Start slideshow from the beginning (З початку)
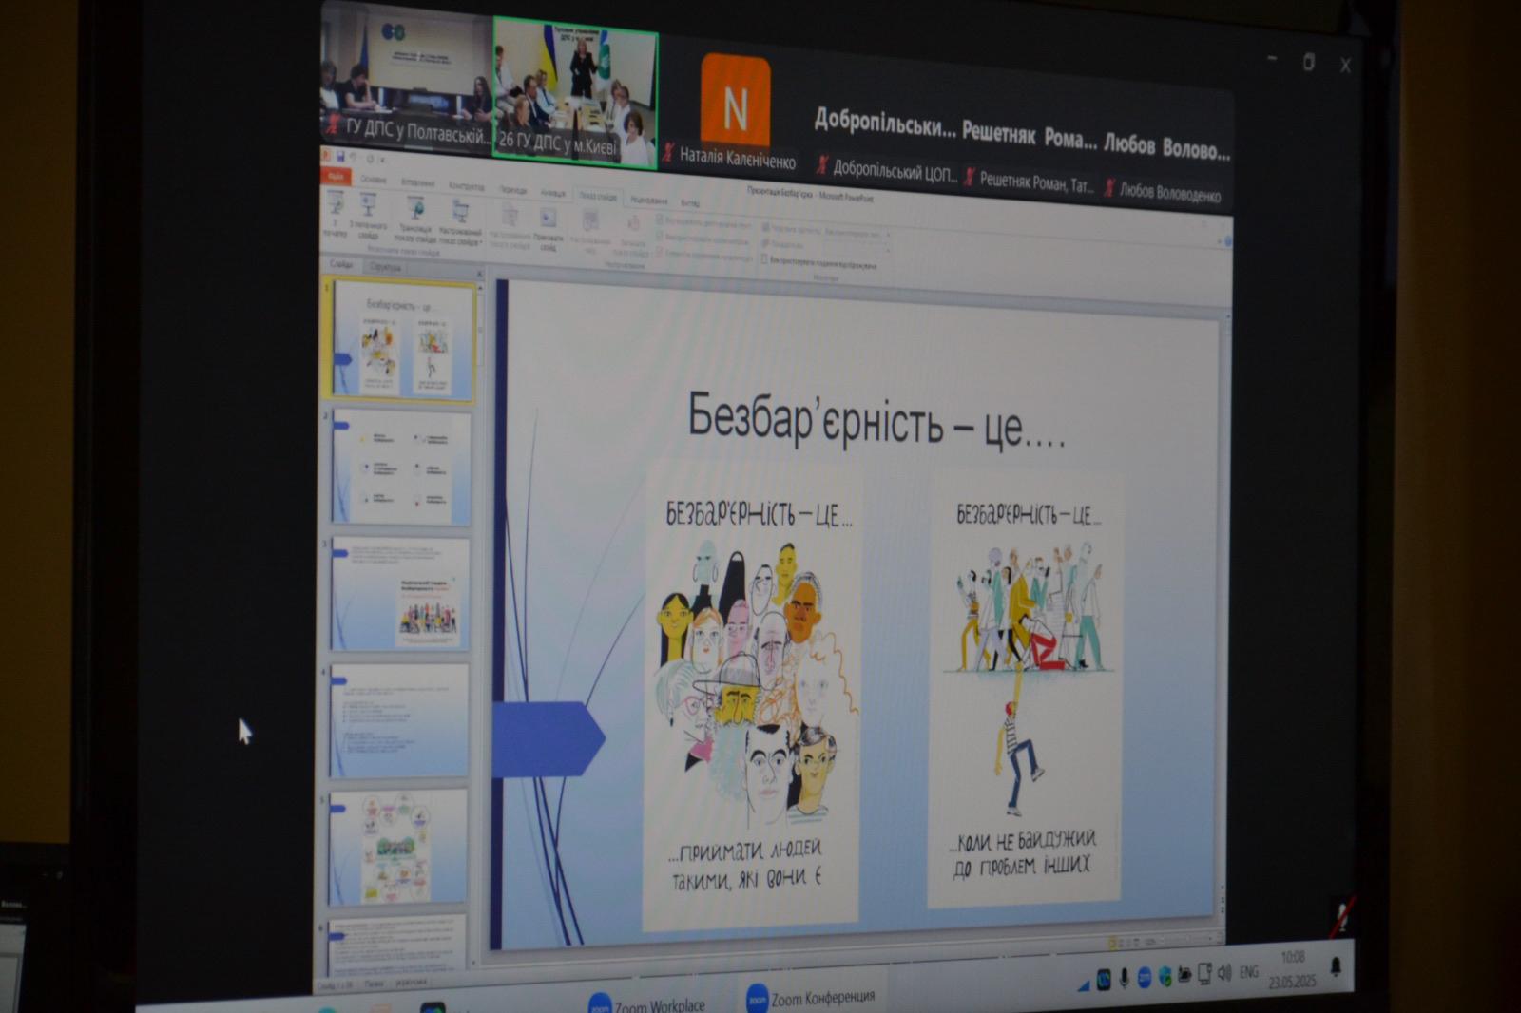Image resolution: width=1521 pixels, height=1013 pixels. coord(336,215)
